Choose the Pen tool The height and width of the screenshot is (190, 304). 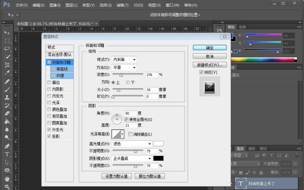click(x=7, y=146)
